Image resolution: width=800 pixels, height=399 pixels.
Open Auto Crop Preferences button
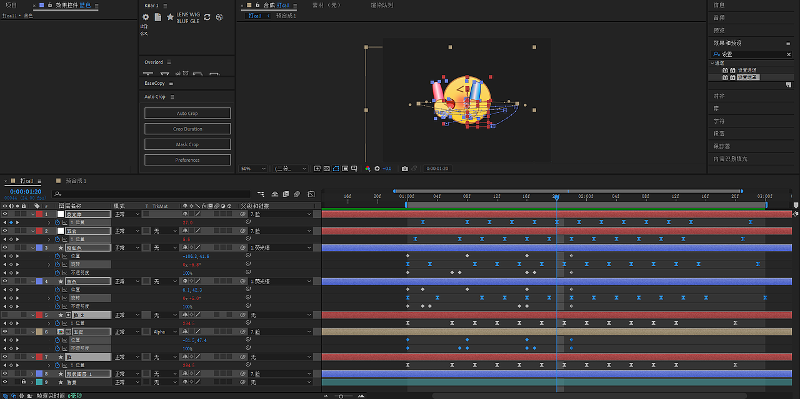point(187,160)
